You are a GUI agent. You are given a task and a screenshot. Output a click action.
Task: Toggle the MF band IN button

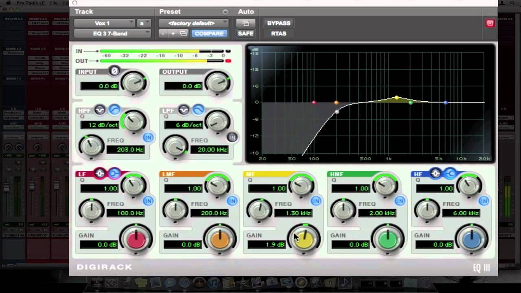pyautogui.click(x=316, y=201)
